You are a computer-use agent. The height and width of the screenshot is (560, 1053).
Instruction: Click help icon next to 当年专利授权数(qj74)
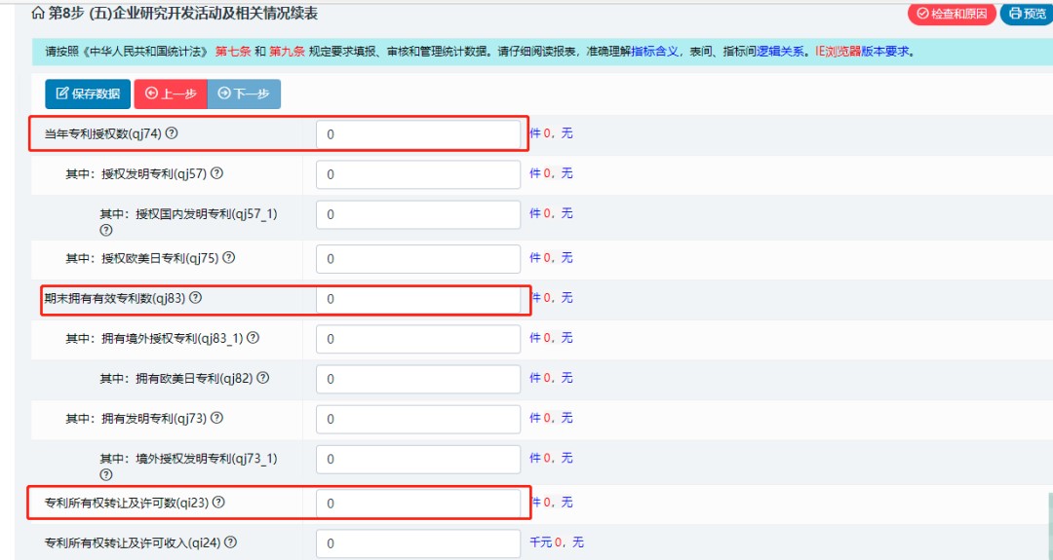click(172, 132)
